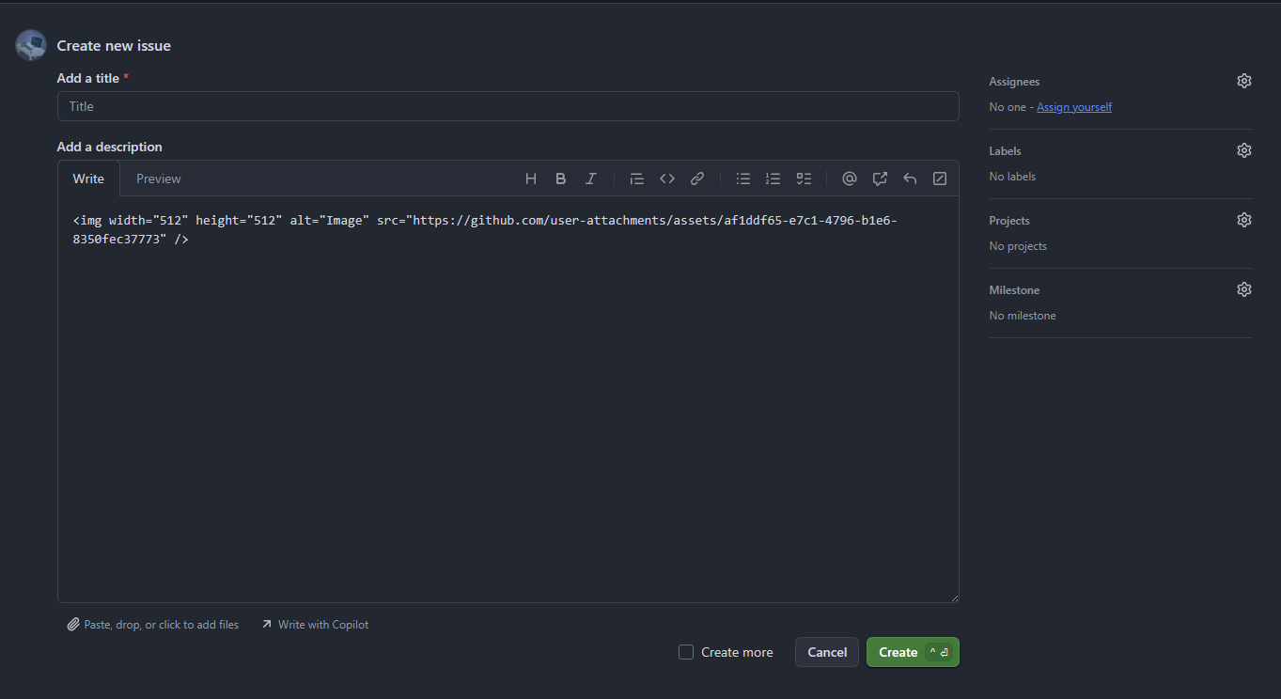Insert a numbered list

point(773,179)
